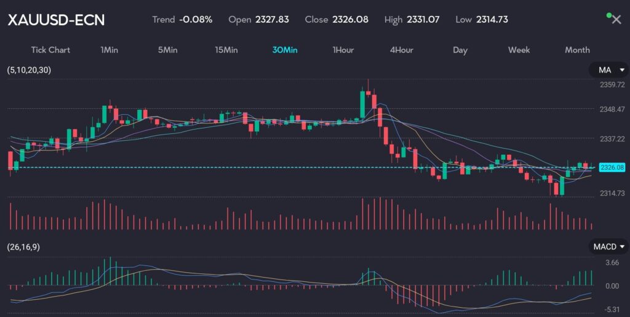Click the MACD (26,16,9) parameters label
This screenshot has width=630, height=317.
point(25,247)
